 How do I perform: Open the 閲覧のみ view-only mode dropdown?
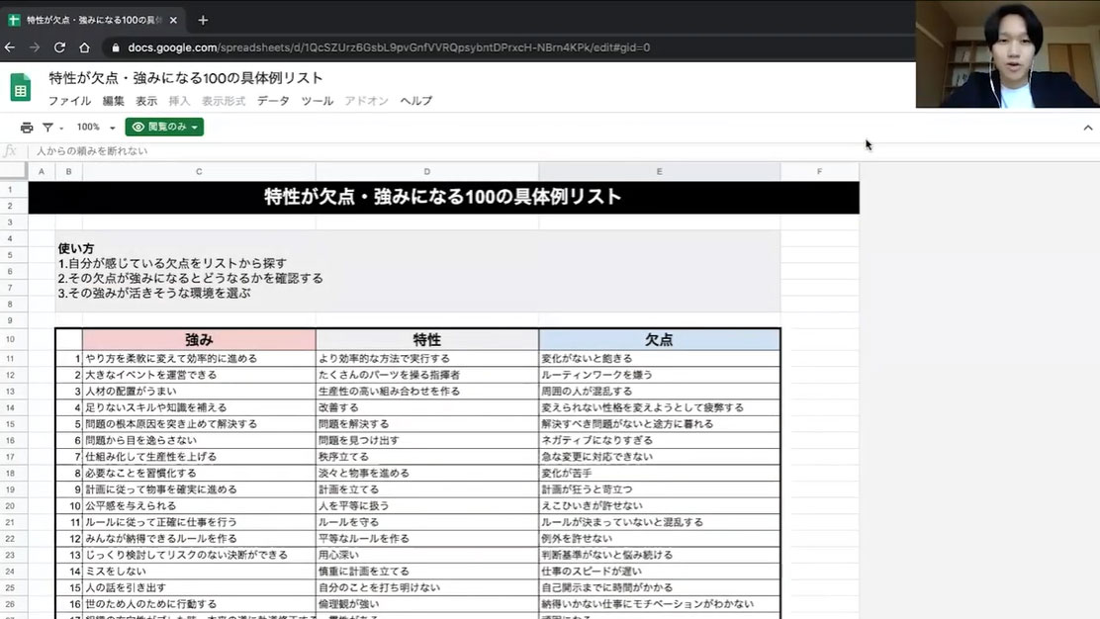(164, 128)
